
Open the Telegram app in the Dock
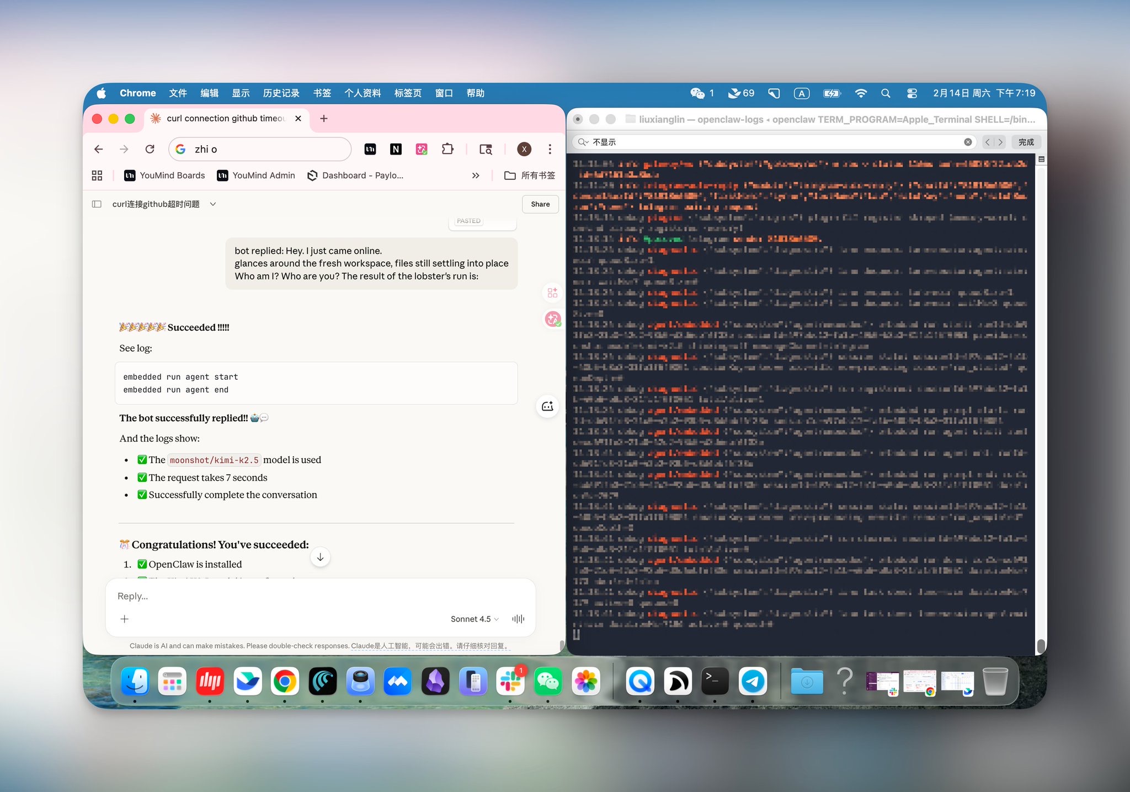[x=753, y=681]
